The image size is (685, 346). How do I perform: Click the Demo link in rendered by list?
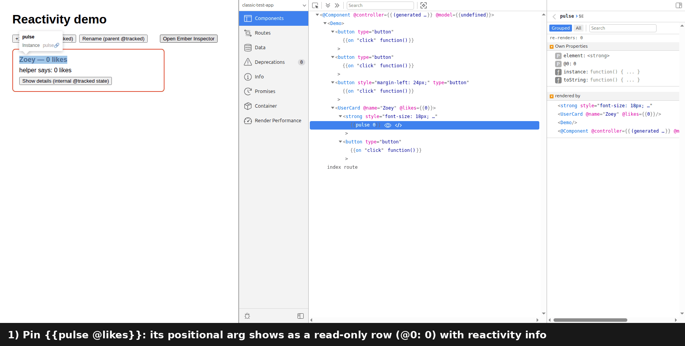point(567,123)
